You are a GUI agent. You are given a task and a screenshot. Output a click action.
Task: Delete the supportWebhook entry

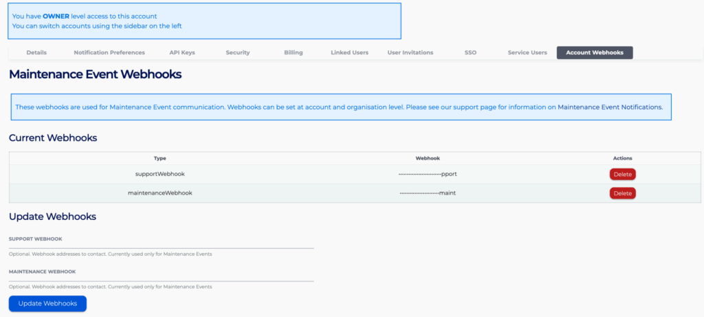pos(622,174)
